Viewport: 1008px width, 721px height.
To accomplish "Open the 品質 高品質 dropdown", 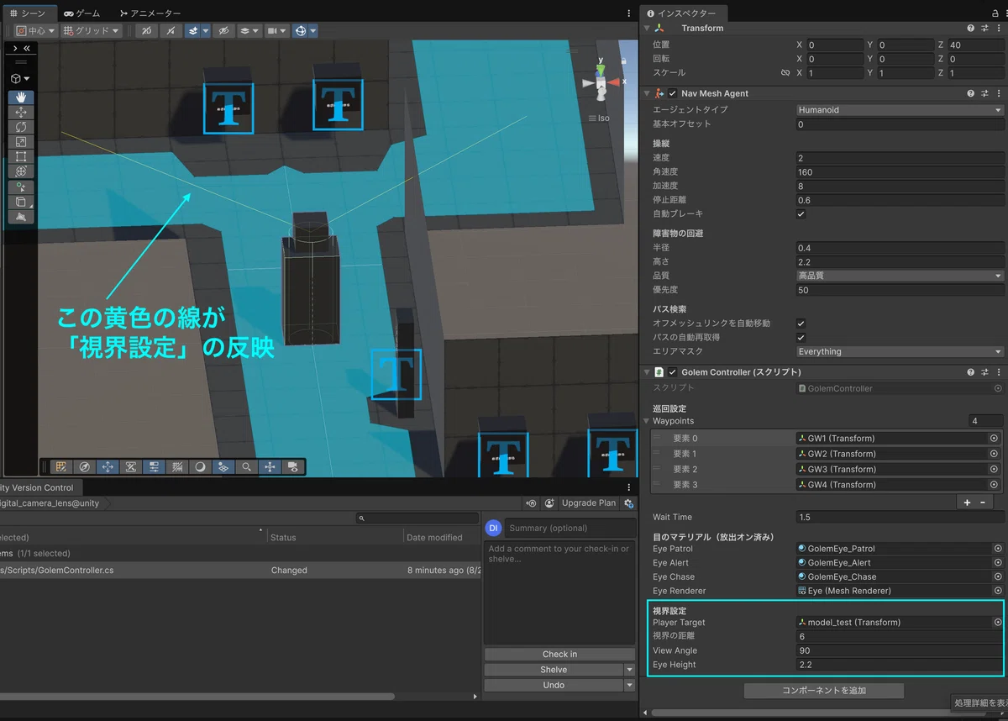I will coord(900,276).
